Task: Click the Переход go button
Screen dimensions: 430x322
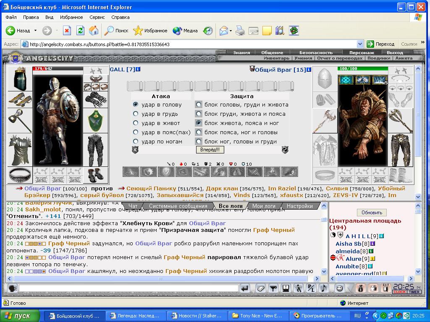Action: click(380, 44)
